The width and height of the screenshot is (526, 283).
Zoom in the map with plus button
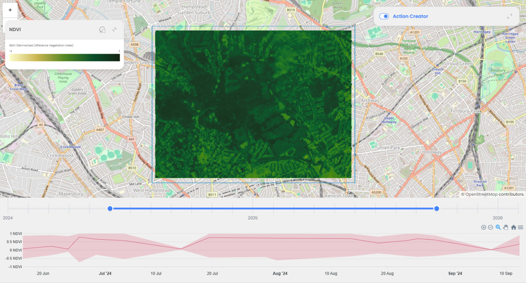point(10,10)
